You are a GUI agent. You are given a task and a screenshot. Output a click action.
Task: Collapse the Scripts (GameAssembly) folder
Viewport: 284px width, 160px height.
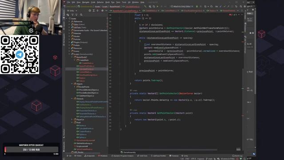click(x=69, y=54)
